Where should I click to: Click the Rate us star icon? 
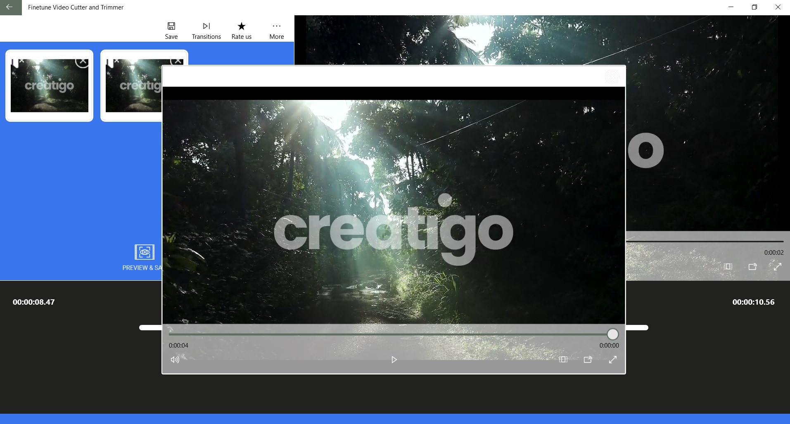coord(241,26)
